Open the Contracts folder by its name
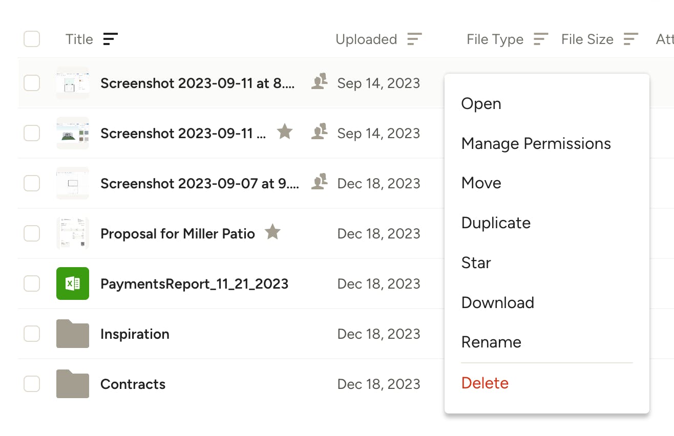The height and width of the screenshot is (436, 674). click(x=133, y=384)
